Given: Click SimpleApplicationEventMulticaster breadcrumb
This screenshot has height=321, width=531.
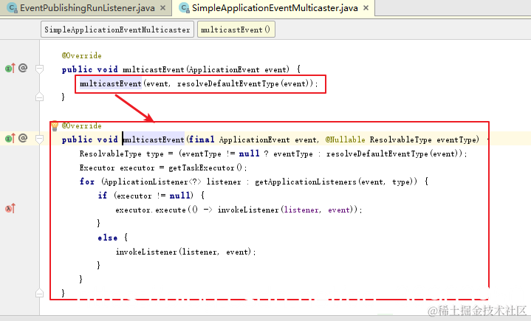Looking at the screenshot, I should click(x=117, y=30).
